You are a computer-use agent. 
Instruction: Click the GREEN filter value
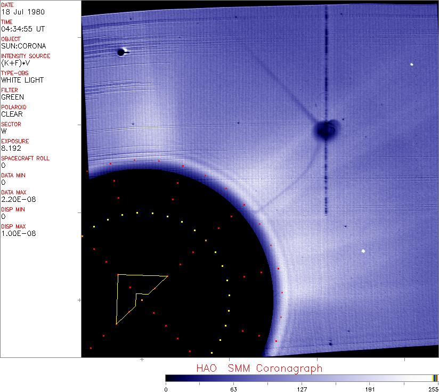coord(13,97)
